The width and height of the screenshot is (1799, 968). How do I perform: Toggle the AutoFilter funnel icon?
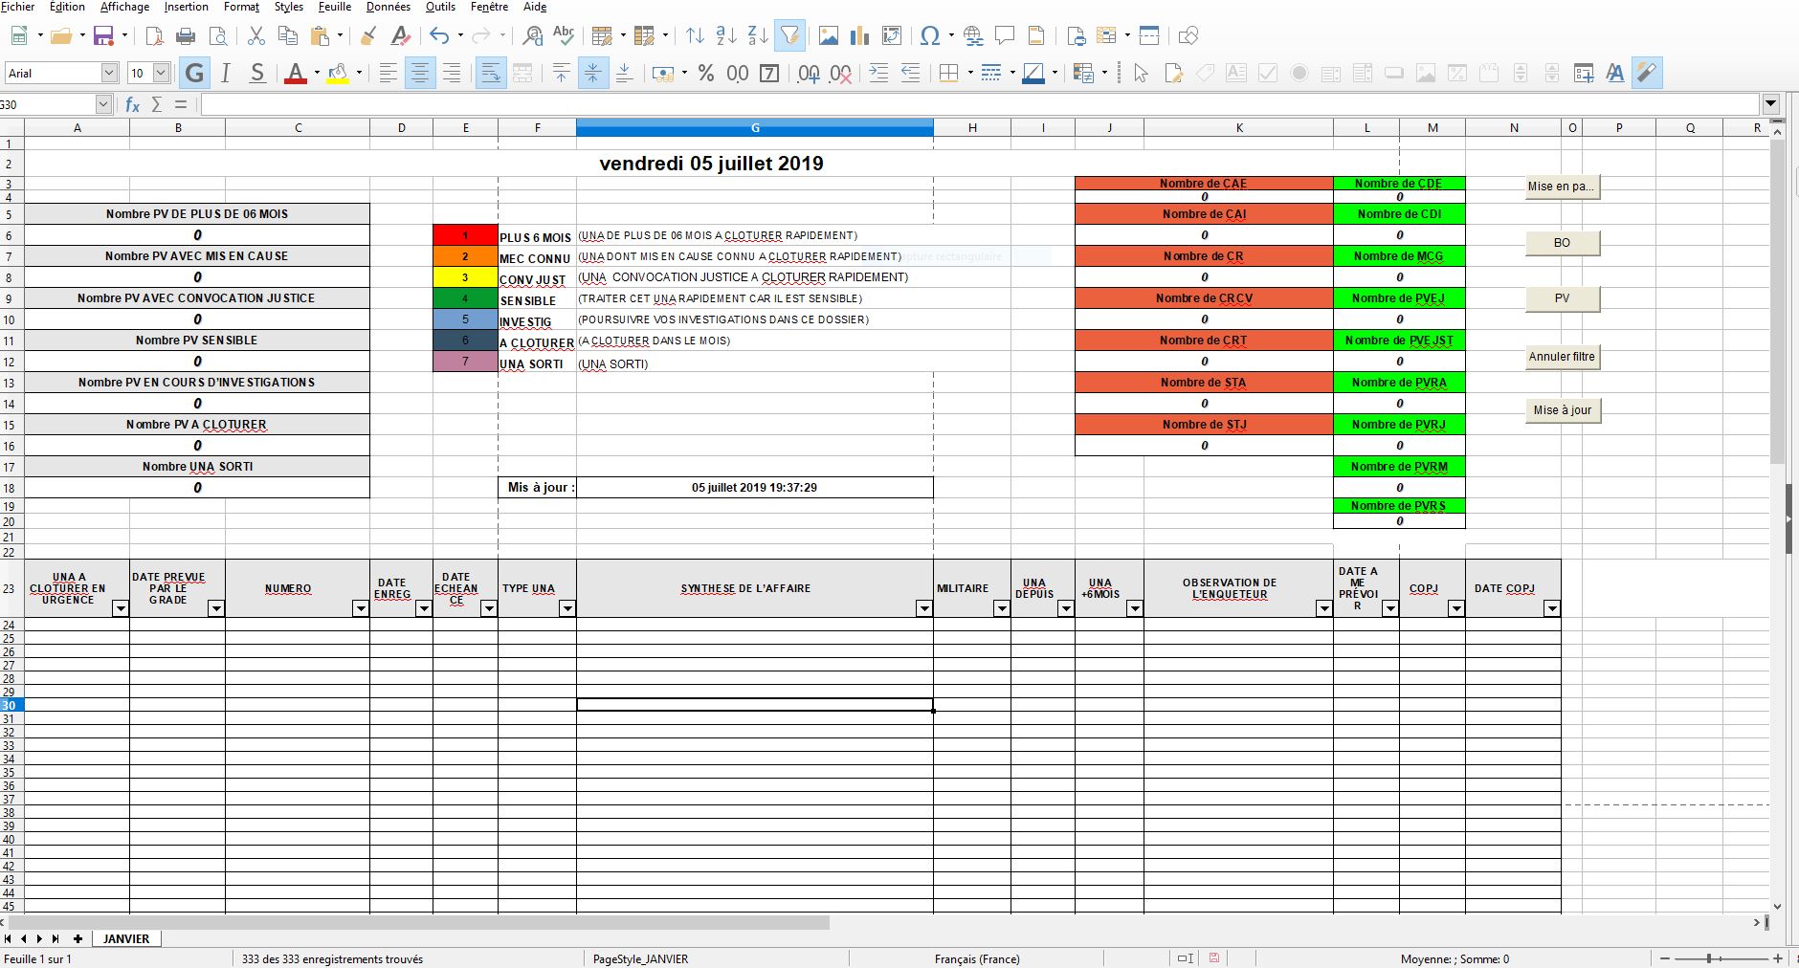click(790, 35)
